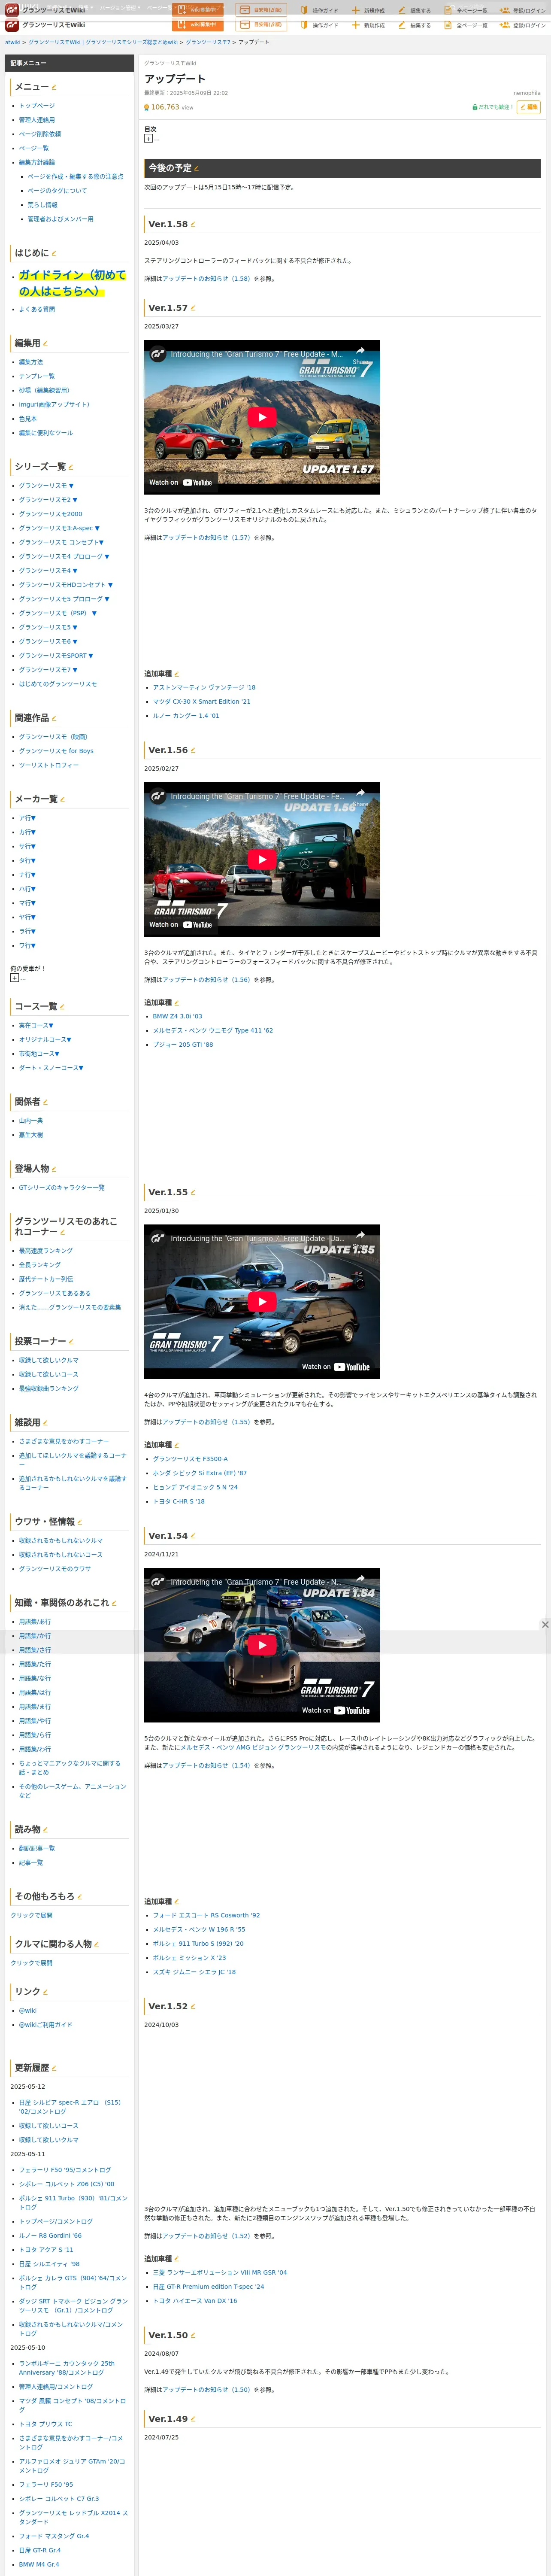Open ガイドライン（初めての人はこちらへ） link

click(x=72, y=283)
